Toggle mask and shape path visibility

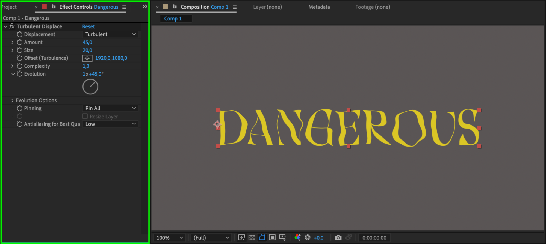(x=262, y=237)
